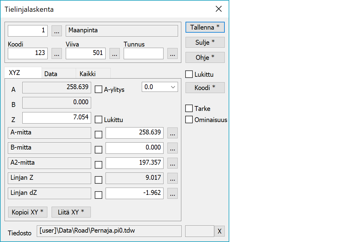Viewport: 362px width, 242px height.
Task: Open surface selector next to Maanpinta
Action: point(57,31)
